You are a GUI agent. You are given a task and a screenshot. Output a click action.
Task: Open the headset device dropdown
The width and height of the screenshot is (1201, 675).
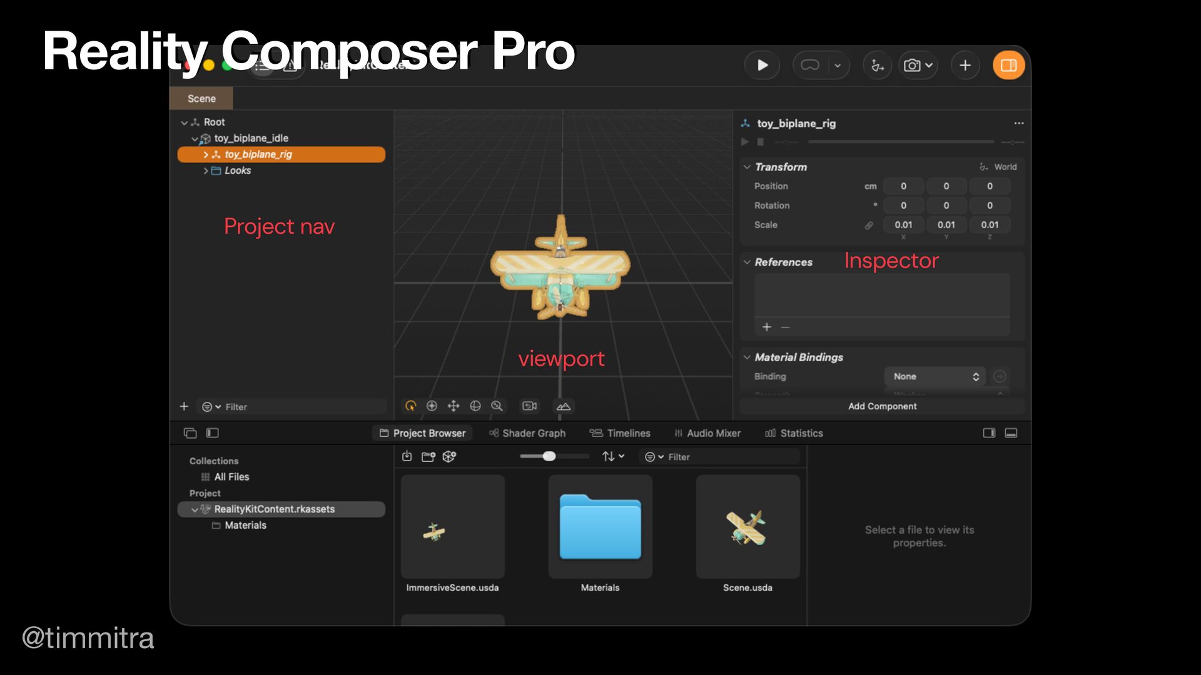(837, 65)
